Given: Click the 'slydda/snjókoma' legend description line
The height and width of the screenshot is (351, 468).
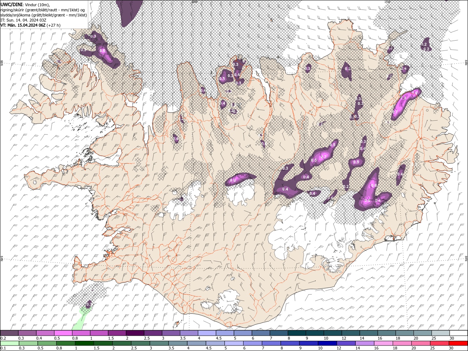Looking at the screenshot, I should coord(44,15).
